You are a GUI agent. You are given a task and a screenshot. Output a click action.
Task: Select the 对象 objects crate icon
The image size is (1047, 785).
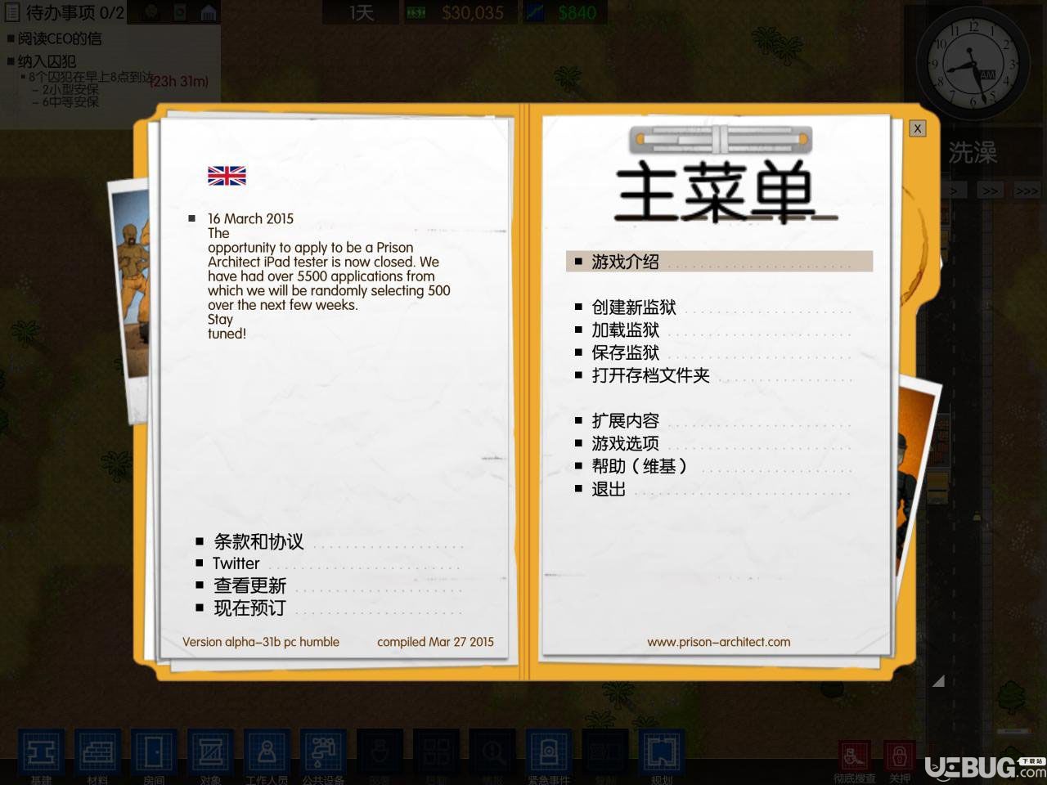pyautogui.click(x=210, y=752)
